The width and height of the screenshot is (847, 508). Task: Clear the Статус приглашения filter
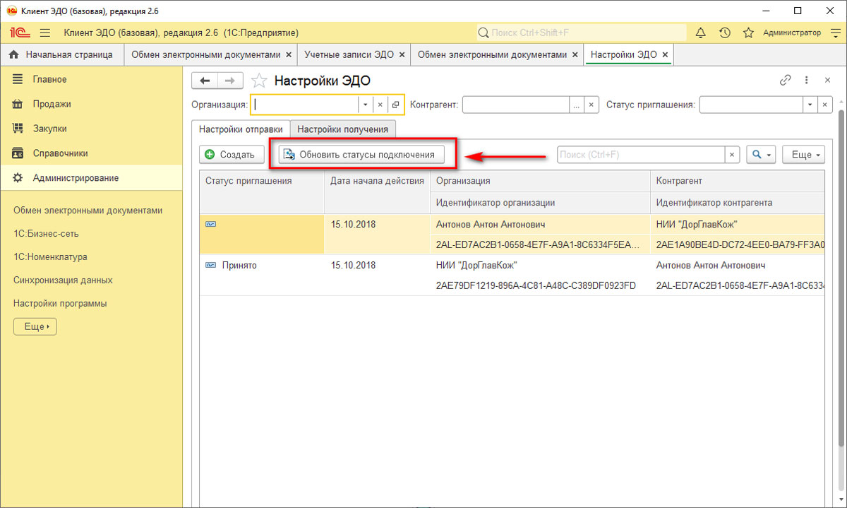pos(825,105)
